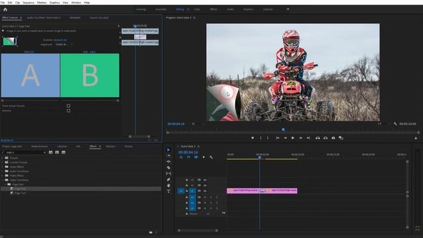Toggle the Show Actual Sources checkbox
Screen dimensions: 423x238
click(x=68, y=106)
